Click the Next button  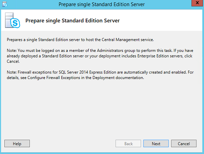click(156, 144)
